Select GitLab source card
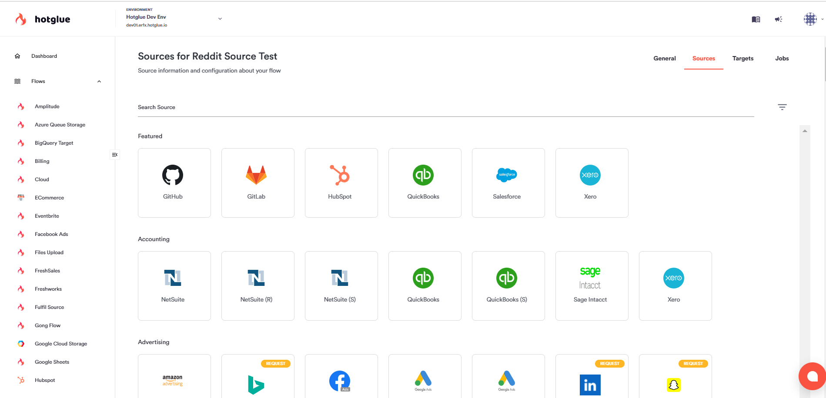 (x=258, y=183)
